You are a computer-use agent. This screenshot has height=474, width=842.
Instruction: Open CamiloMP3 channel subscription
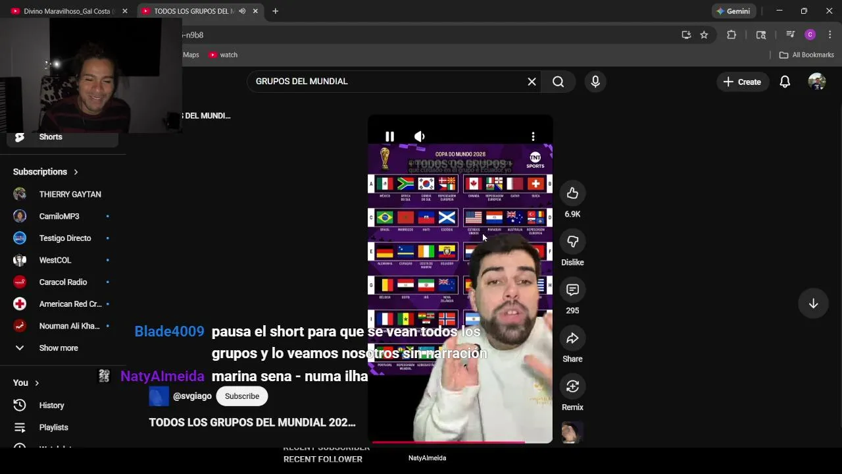62,216
